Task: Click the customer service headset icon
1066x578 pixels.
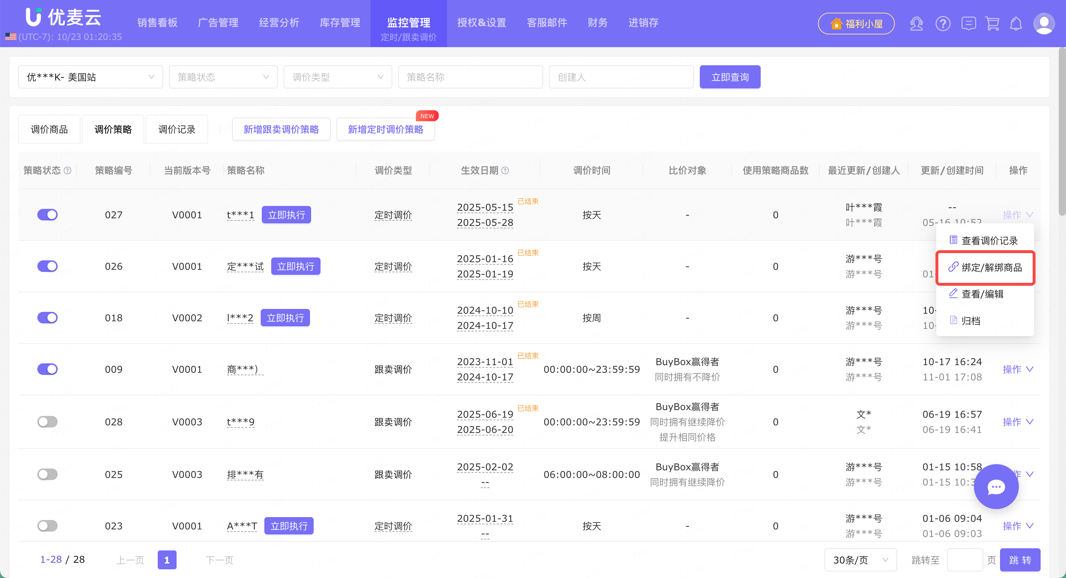Action: pyautogui.click(x=916, y=24)
